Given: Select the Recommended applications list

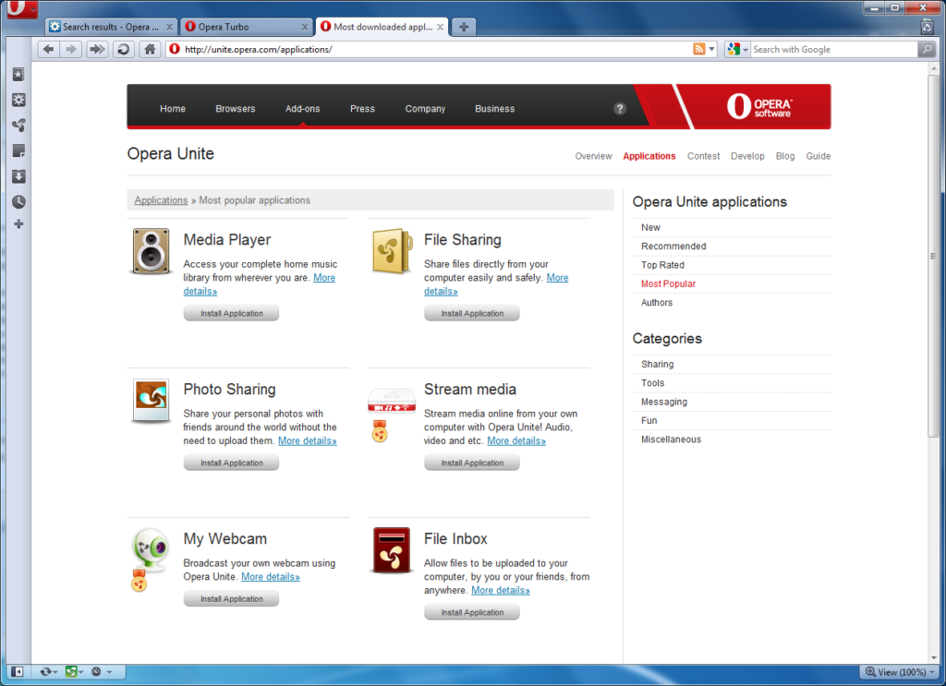Looking at the screenshot, I should [x=673, y=247].
